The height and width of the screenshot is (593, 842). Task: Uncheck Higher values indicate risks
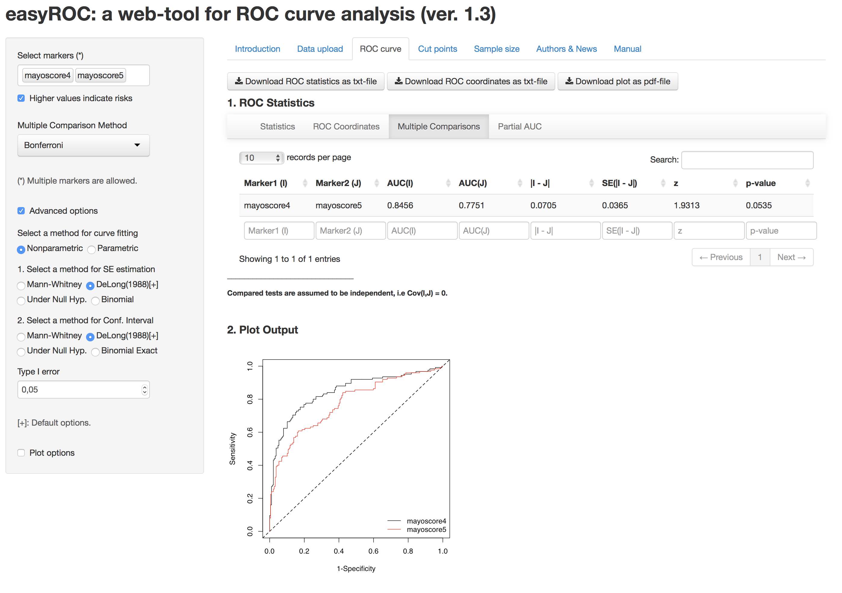pos(21,98)
